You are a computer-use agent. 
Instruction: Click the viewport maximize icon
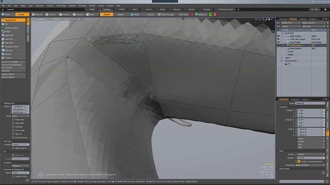tap(266, 20)
